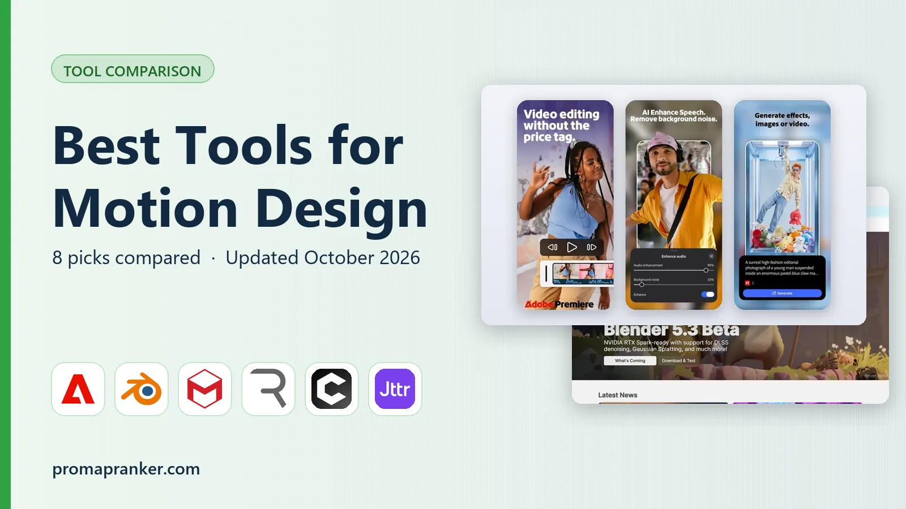906x509 pixels.
Task: Click the red Maxon box logo icon
Action: [205, 389]
